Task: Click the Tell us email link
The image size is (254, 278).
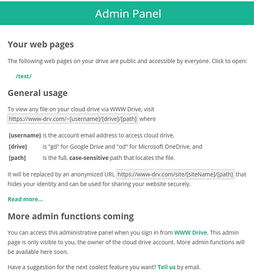Action: coord(166,267)
